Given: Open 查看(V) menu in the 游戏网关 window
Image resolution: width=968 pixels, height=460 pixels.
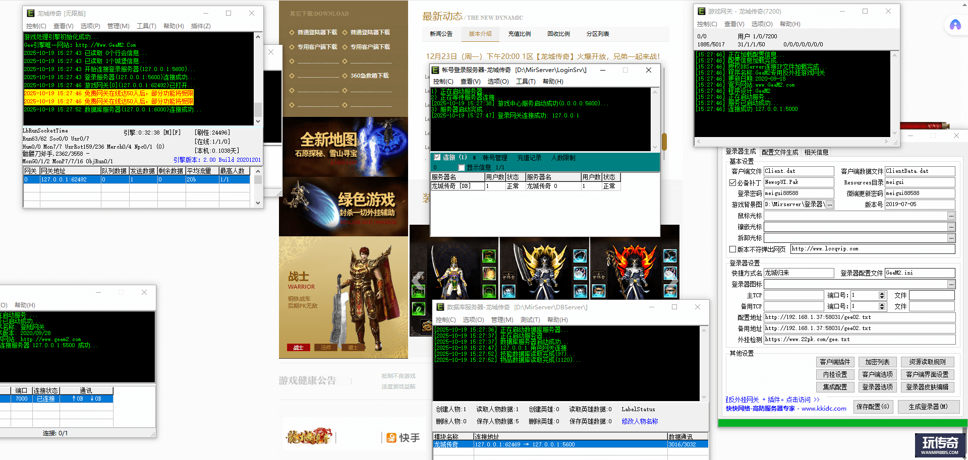Looking at the screenshot, I should (x=734, y=24).
